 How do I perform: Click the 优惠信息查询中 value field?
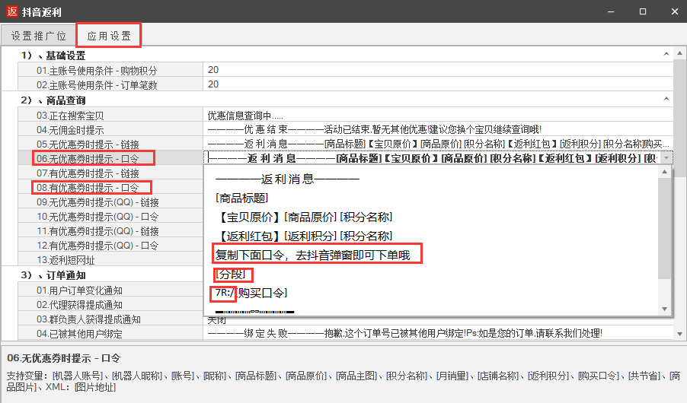(438, 115)
